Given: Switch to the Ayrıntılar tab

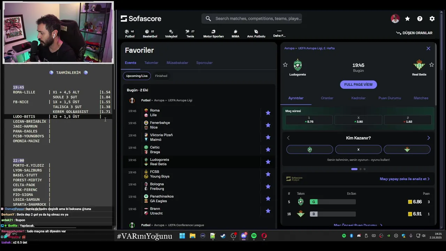Looking at the screenshot, I should tap(296, 98).
